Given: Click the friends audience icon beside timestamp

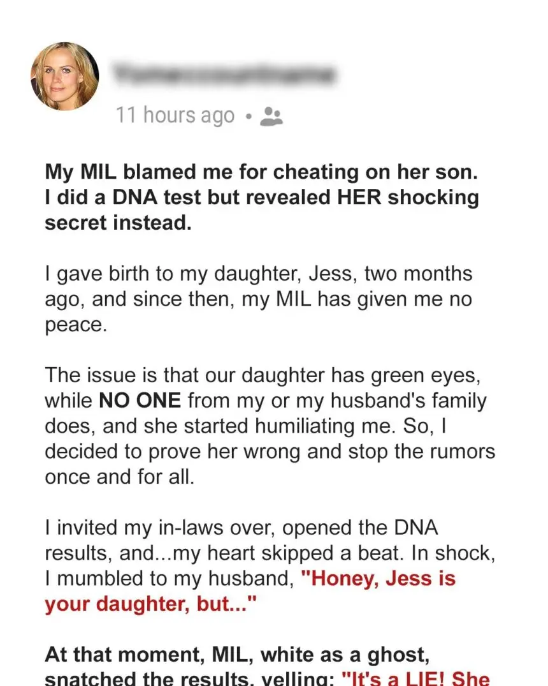Looking at the screenshot, I should pos(273,116).
